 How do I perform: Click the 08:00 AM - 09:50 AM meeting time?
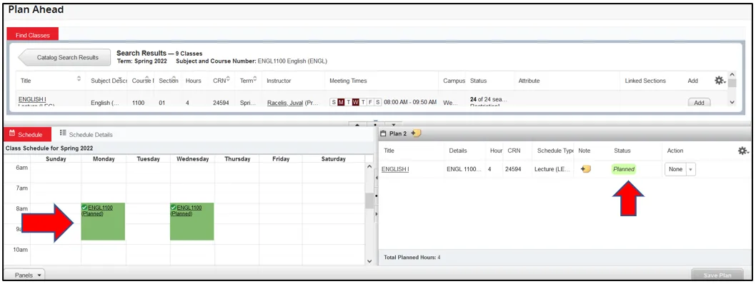(410, 103)
